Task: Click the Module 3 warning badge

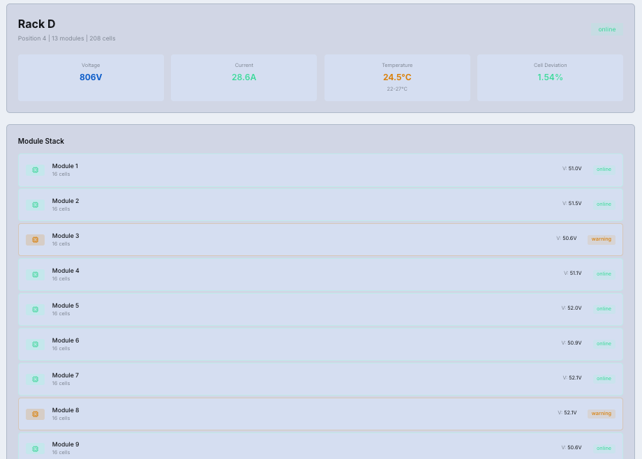Action: [601, 239]
